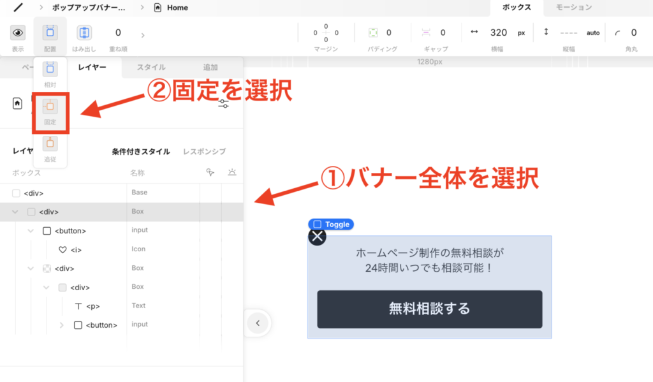
Task: Click the パディング padding icon
Action: pos(373,33)
